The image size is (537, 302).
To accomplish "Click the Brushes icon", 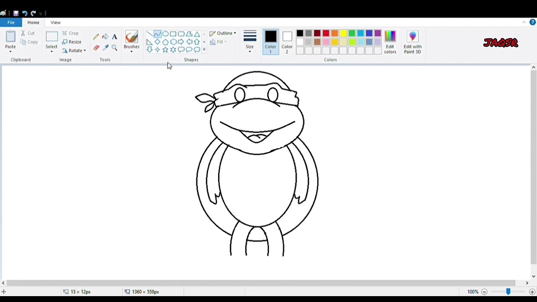I will click(131, 37).
